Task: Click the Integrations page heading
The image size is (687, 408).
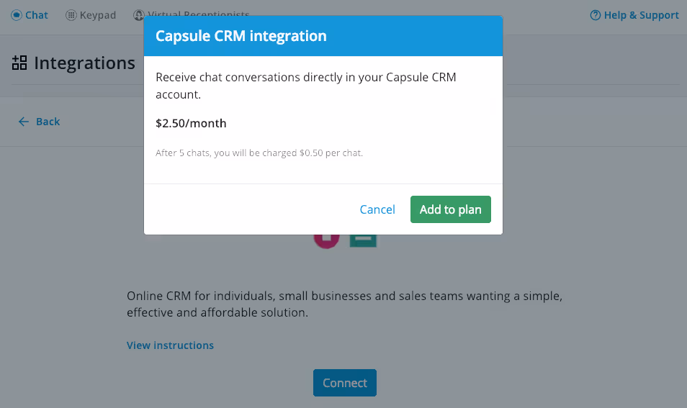Action: coord(84,63)
